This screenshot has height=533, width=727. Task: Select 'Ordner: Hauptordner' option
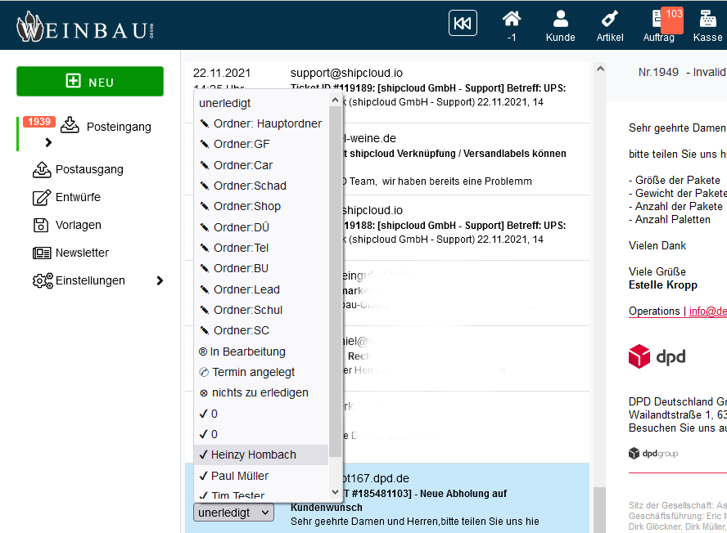pyautogui.click(x=267, y=123)
